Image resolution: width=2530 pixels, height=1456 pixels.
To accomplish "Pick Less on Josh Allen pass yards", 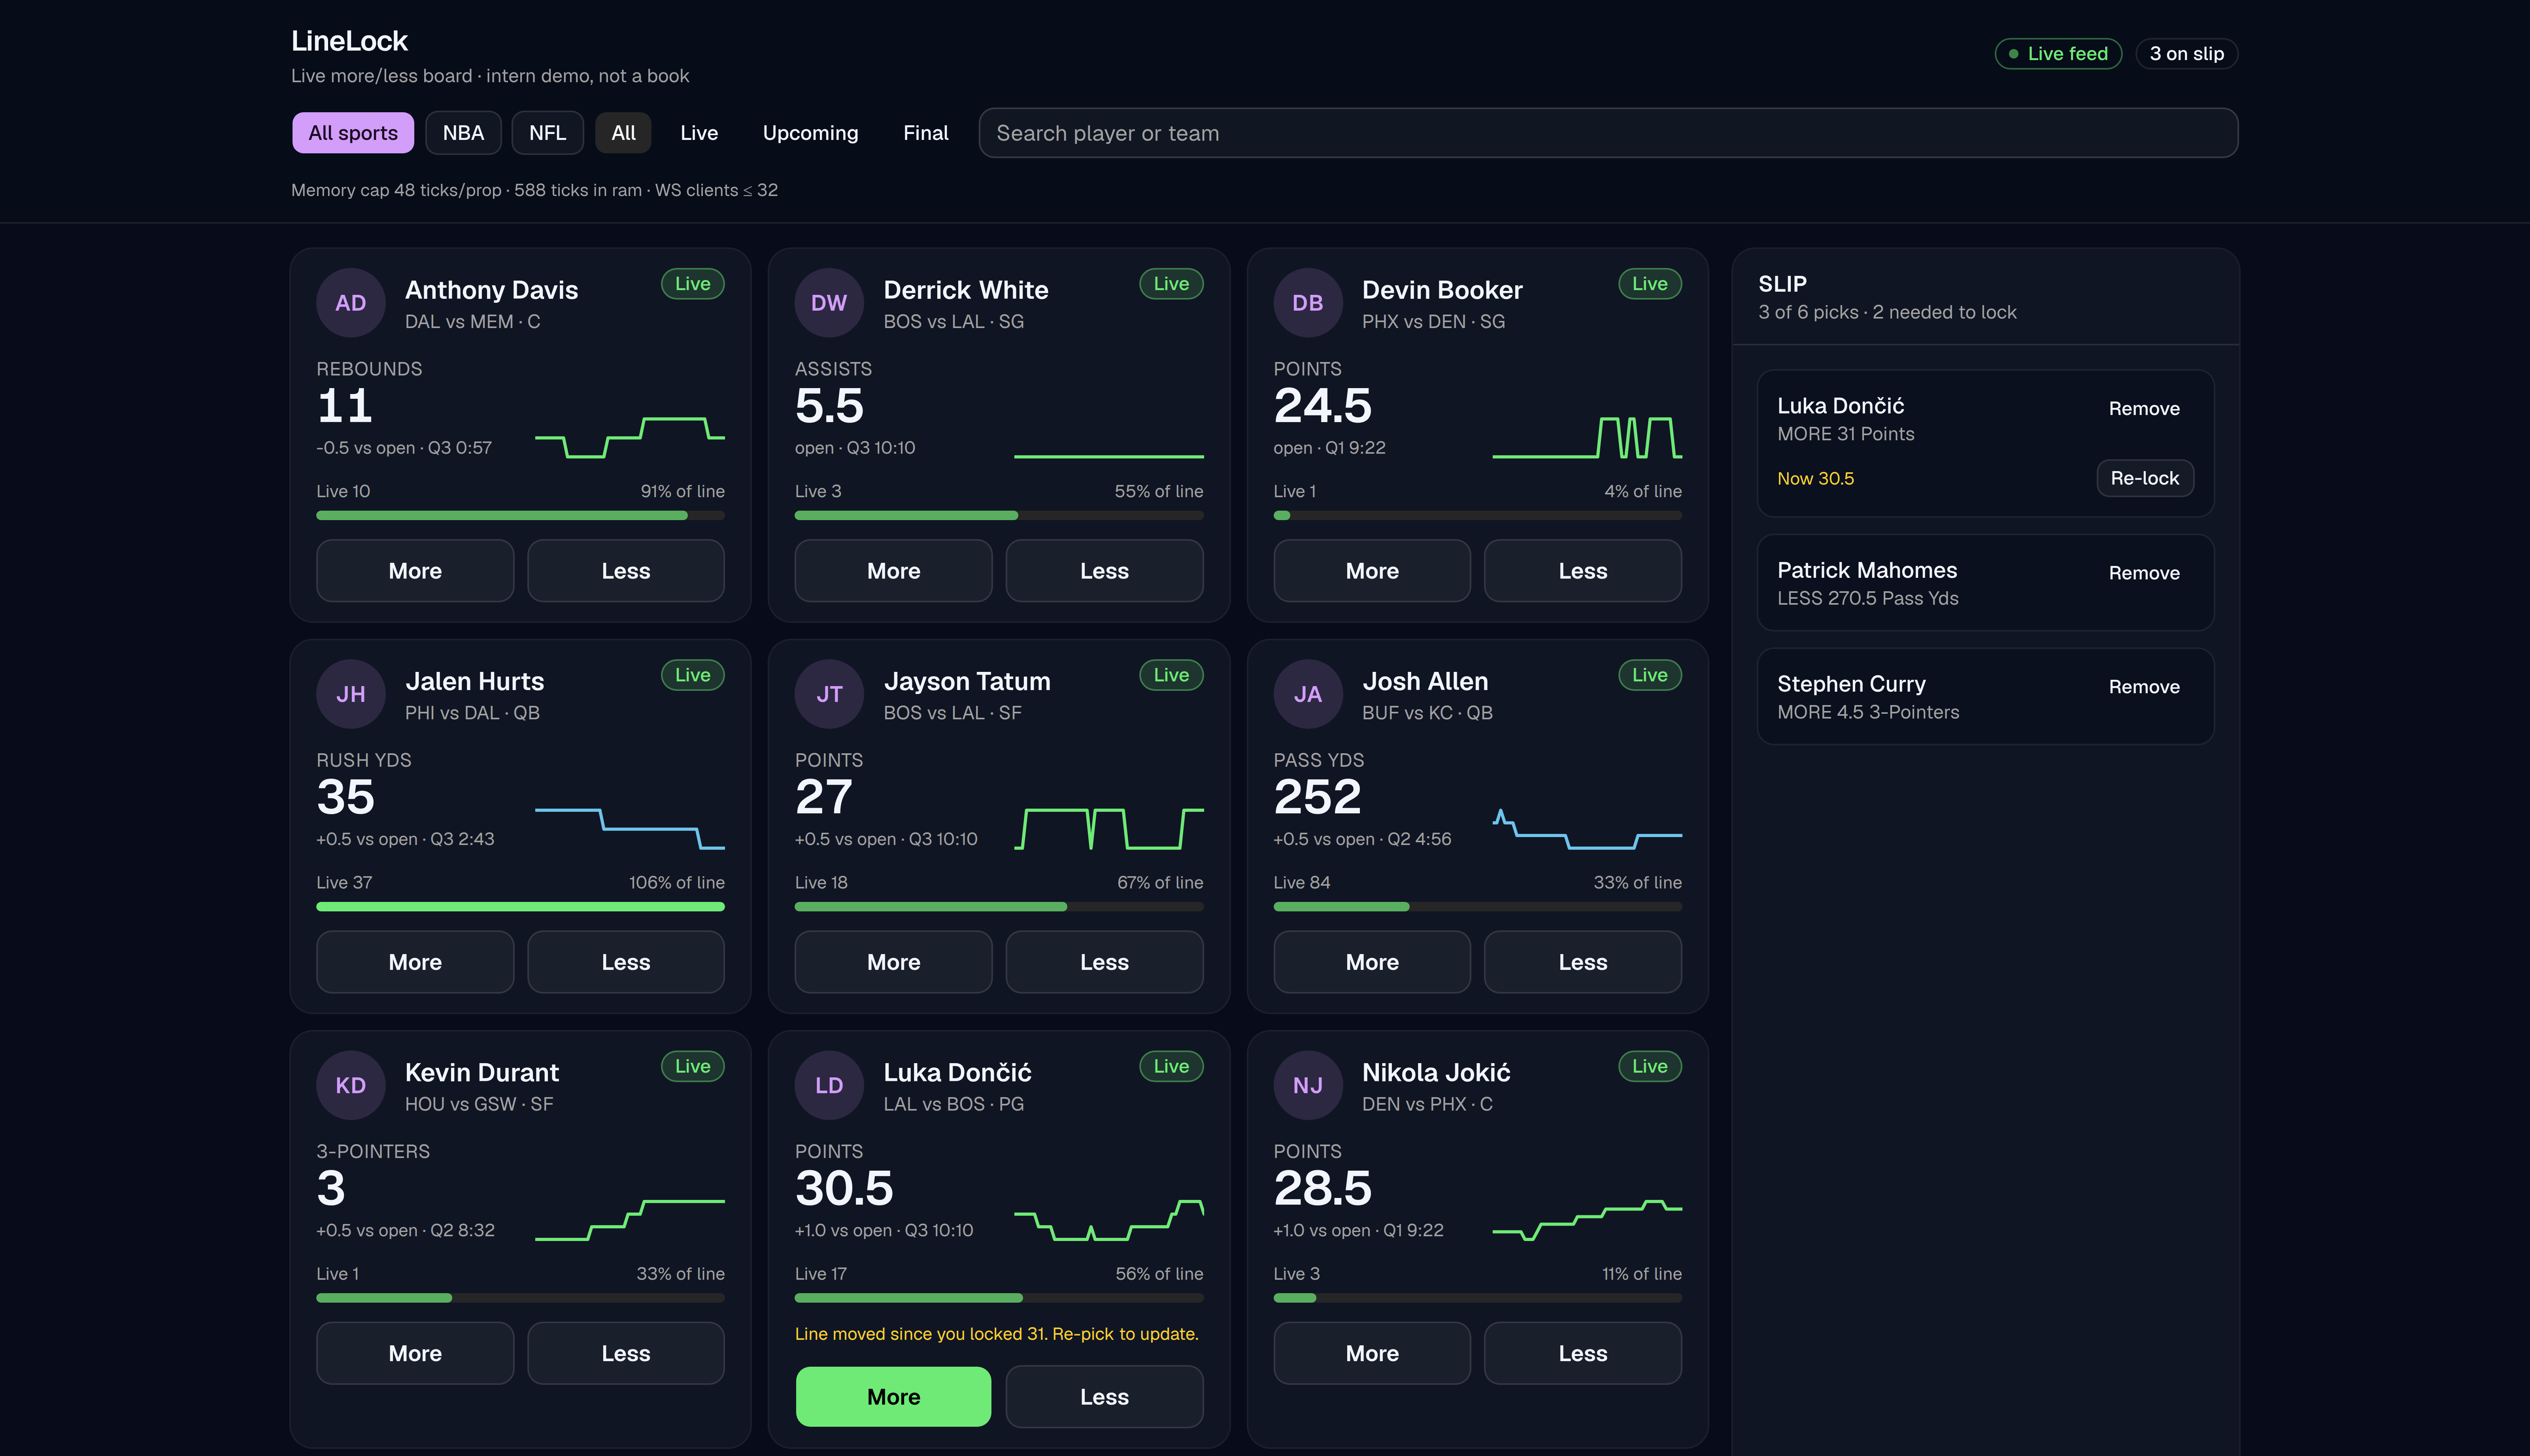I will click(1583, 962).
